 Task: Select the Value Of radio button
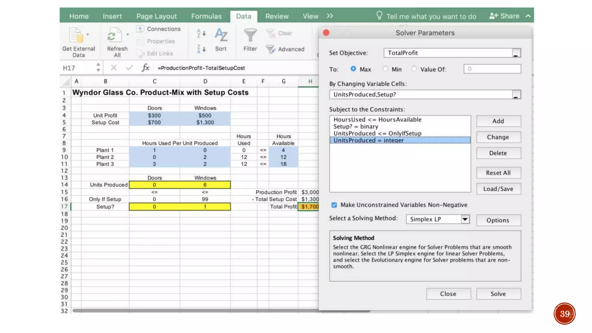414,69
